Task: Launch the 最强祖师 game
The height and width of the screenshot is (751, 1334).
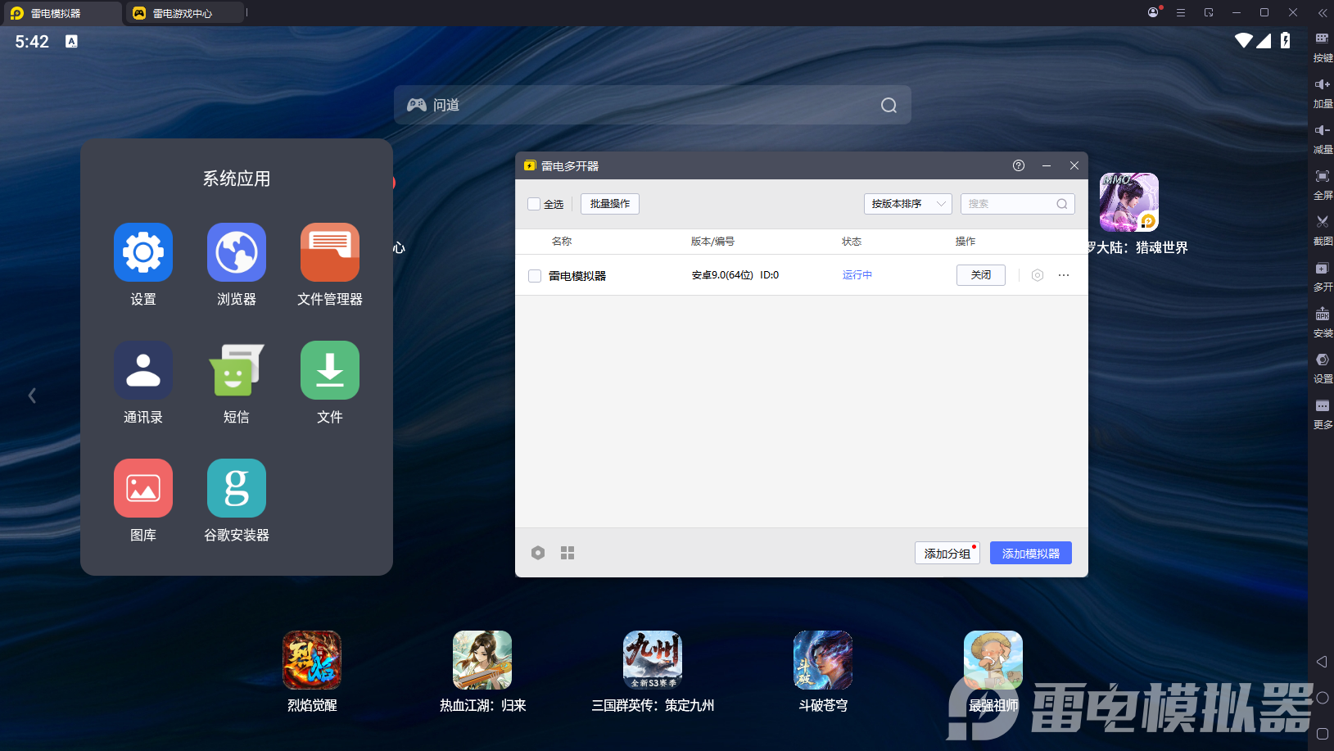Action: (993, 660)
